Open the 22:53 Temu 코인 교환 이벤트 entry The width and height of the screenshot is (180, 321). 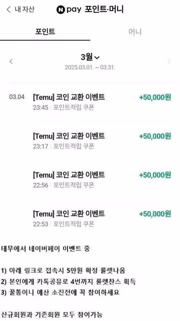[x=90, y=219]
